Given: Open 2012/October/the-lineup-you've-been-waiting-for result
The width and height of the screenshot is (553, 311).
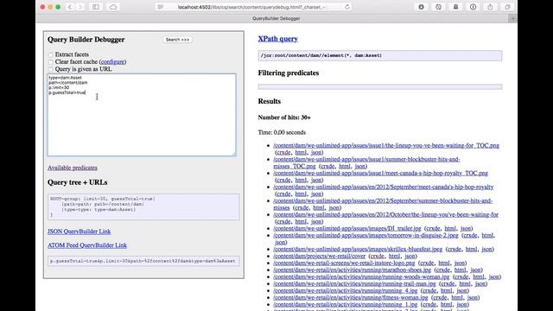Looking at the screenshot, I should (x=386, y=214).
